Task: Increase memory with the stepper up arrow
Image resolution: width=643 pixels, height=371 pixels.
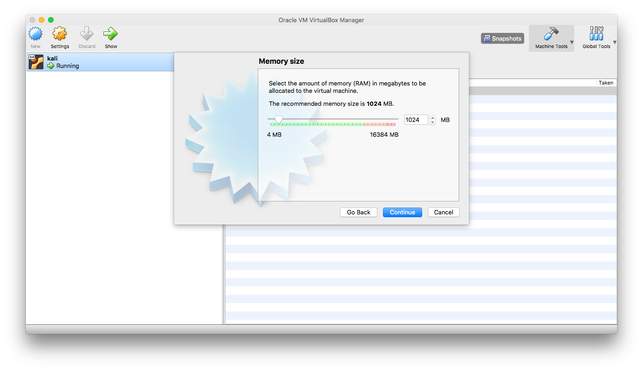Action: pos(432,118)
